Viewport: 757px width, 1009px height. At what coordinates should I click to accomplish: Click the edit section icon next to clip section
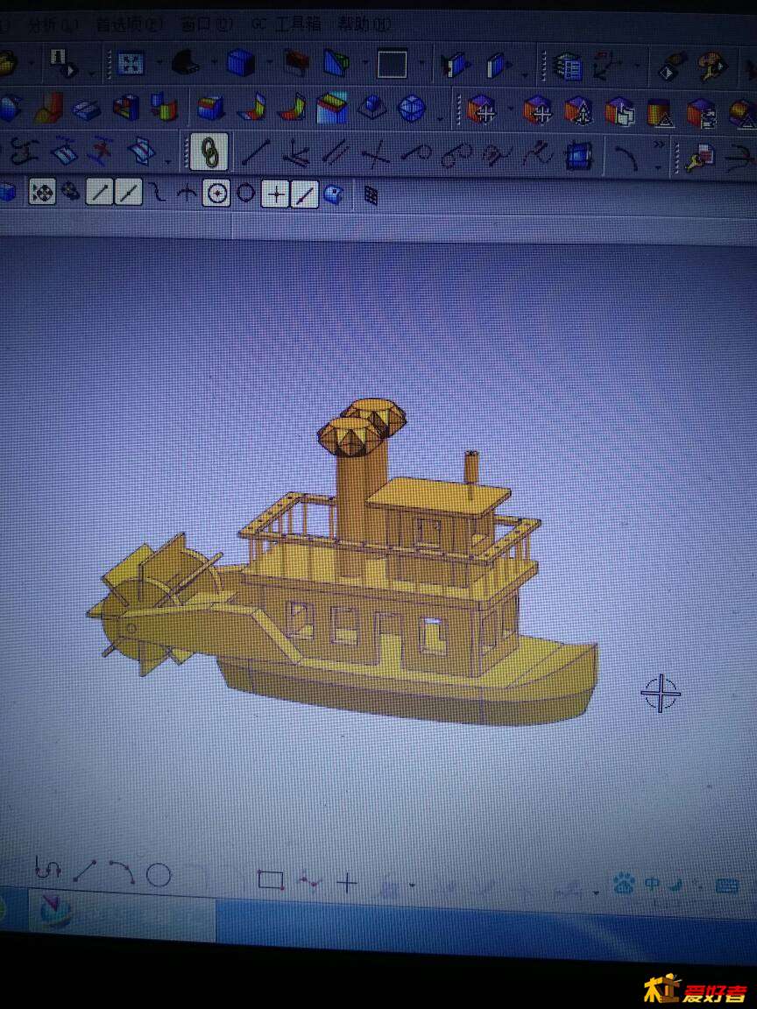click(497, 65)
